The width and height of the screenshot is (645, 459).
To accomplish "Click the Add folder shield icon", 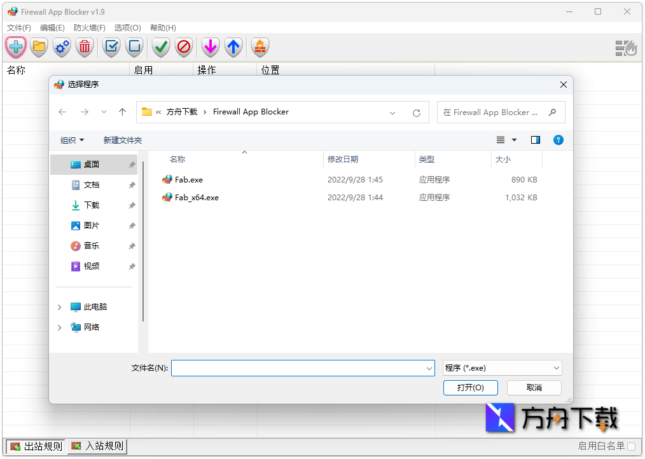I will click(x=39, y=47).
